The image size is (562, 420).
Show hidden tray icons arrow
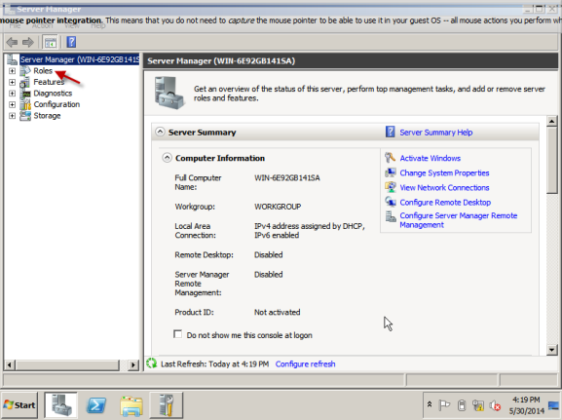(430, 404)
